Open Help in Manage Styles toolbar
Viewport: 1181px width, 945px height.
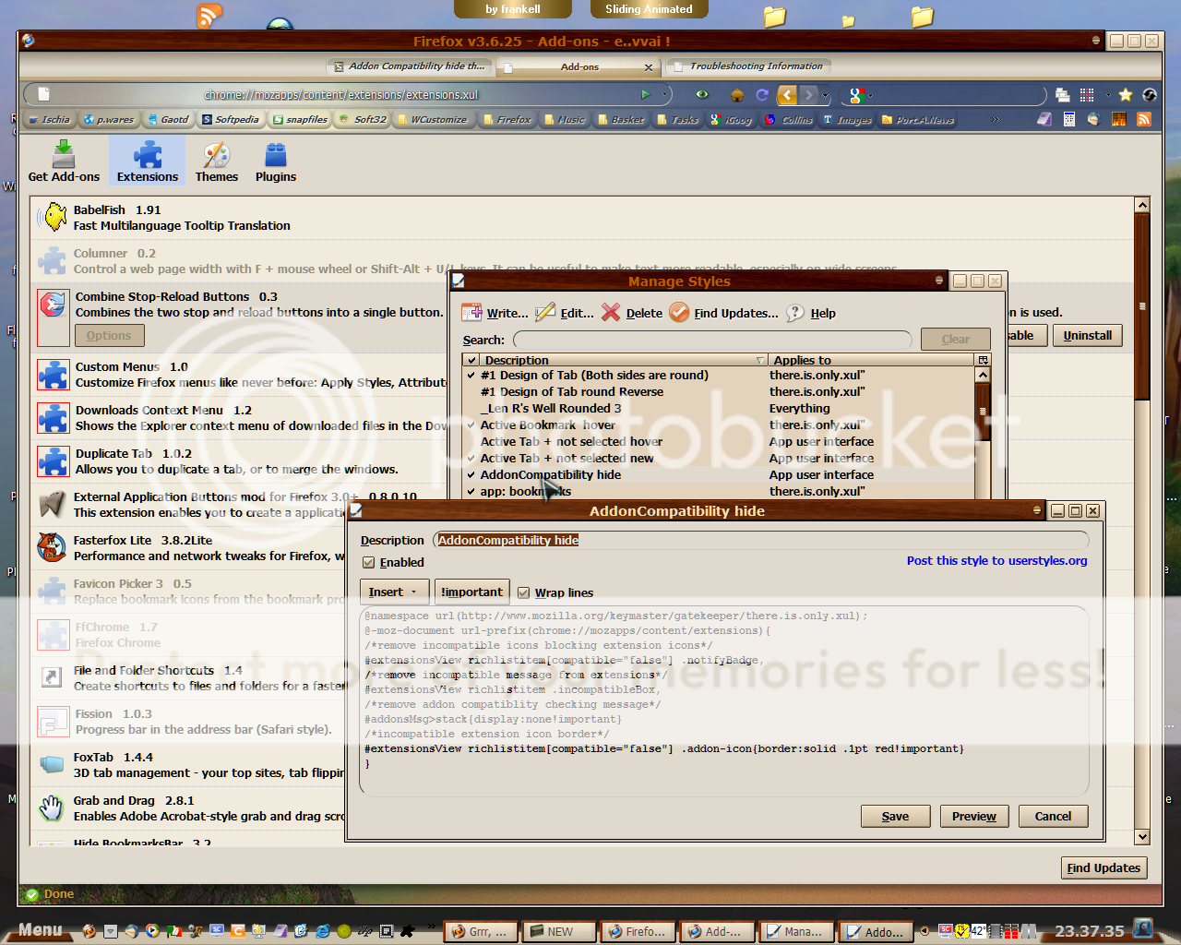point(811,313)
